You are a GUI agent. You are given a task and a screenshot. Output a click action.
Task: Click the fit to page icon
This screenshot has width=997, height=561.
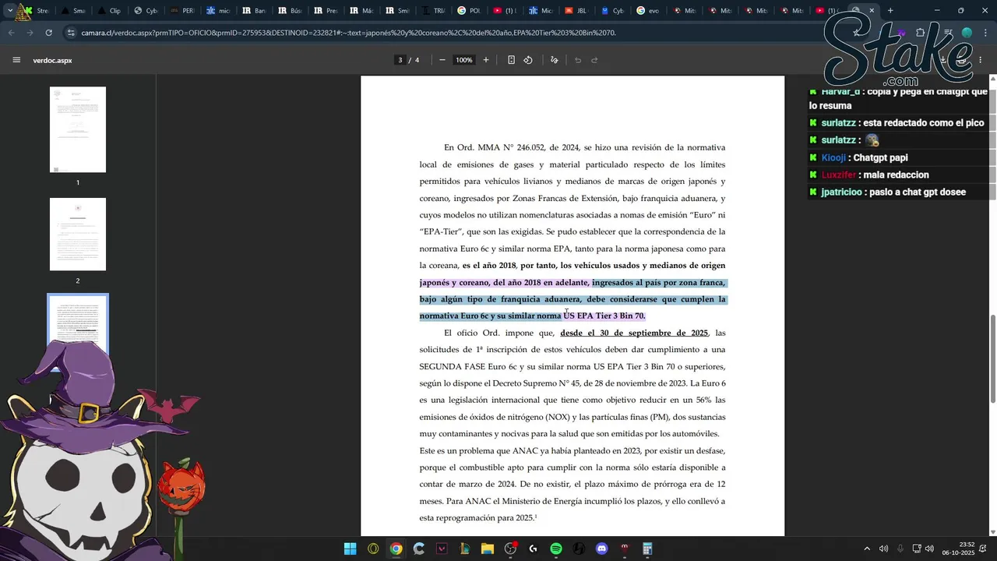511,60
